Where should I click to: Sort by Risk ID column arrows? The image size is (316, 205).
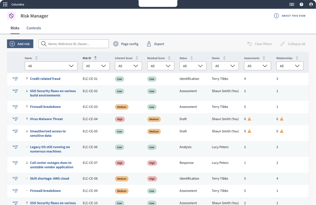[95, 58]
